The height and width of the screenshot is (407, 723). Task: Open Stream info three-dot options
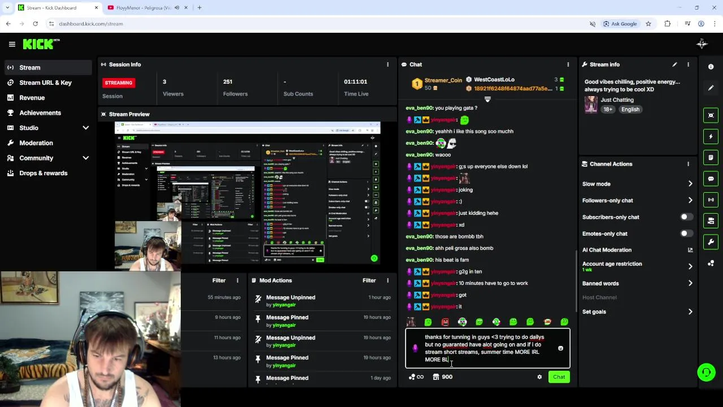[x=688, y=64]
